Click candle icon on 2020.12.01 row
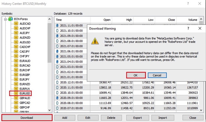This screenshot has height=122, width=206. tap(57, 82)
